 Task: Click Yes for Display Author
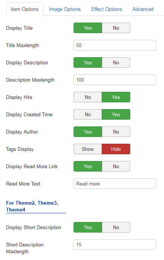pos(88,132)
